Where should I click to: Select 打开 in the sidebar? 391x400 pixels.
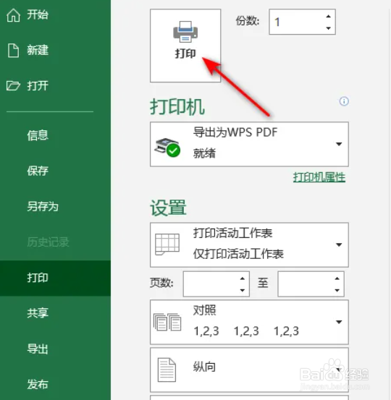[38, 85]
